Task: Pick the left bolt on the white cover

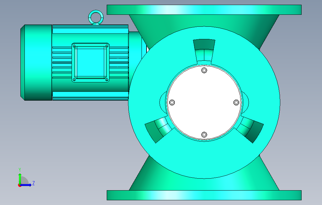Action: click(x=172, y=102)
